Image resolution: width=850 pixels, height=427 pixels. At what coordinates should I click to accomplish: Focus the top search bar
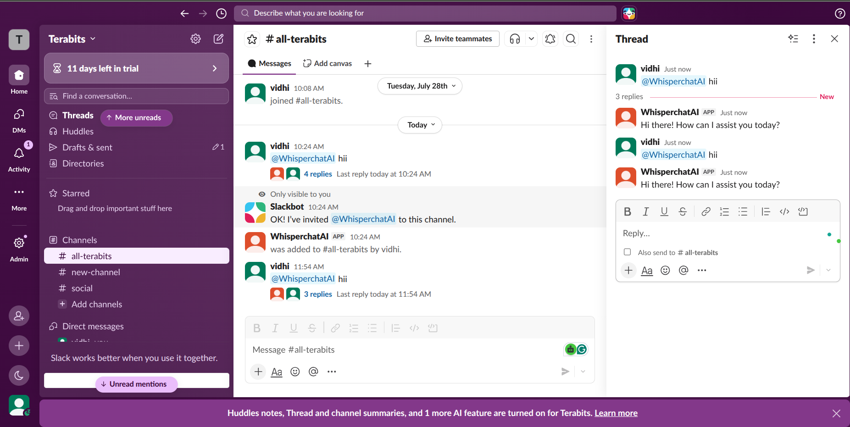pyautogui.click(x=425, y=13)
